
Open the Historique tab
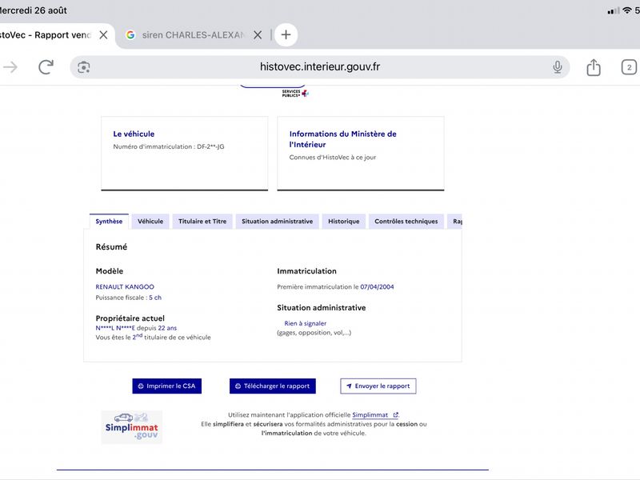[x=344, y=222]
